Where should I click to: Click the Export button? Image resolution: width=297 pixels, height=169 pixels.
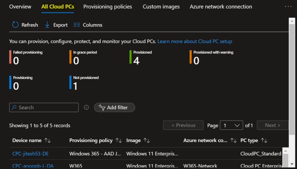pyautogui.click(x=56, y=25)
